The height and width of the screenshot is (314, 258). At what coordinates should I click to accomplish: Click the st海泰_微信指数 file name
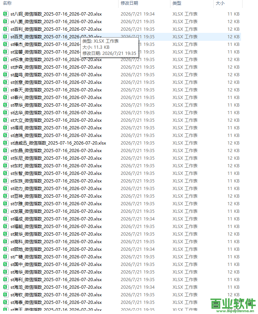pyautogui.click(x=56, y=302)
